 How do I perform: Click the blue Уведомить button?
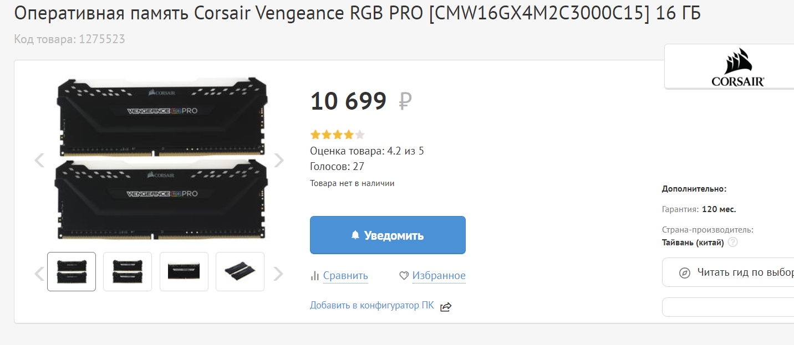click(388, 235)
